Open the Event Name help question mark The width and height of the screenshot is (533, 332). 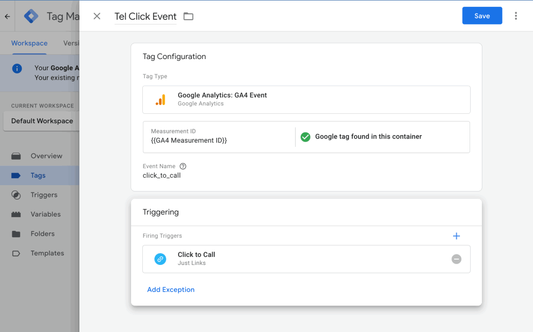tap(183, 166)
